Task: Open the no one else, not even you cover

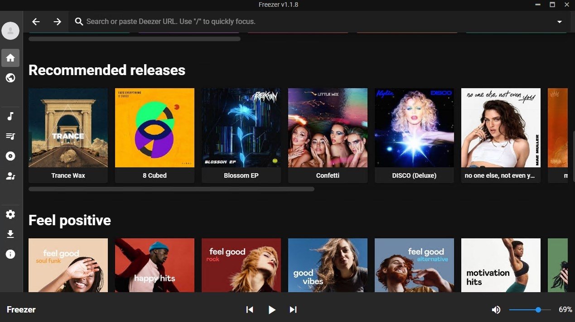Action: (501, 128)
